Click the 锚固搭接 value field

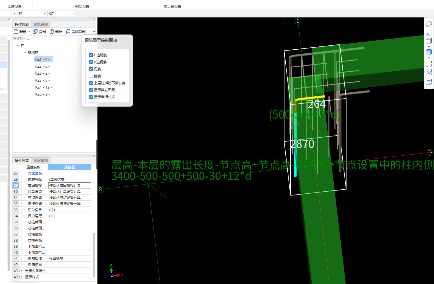(x=70, y=185)
